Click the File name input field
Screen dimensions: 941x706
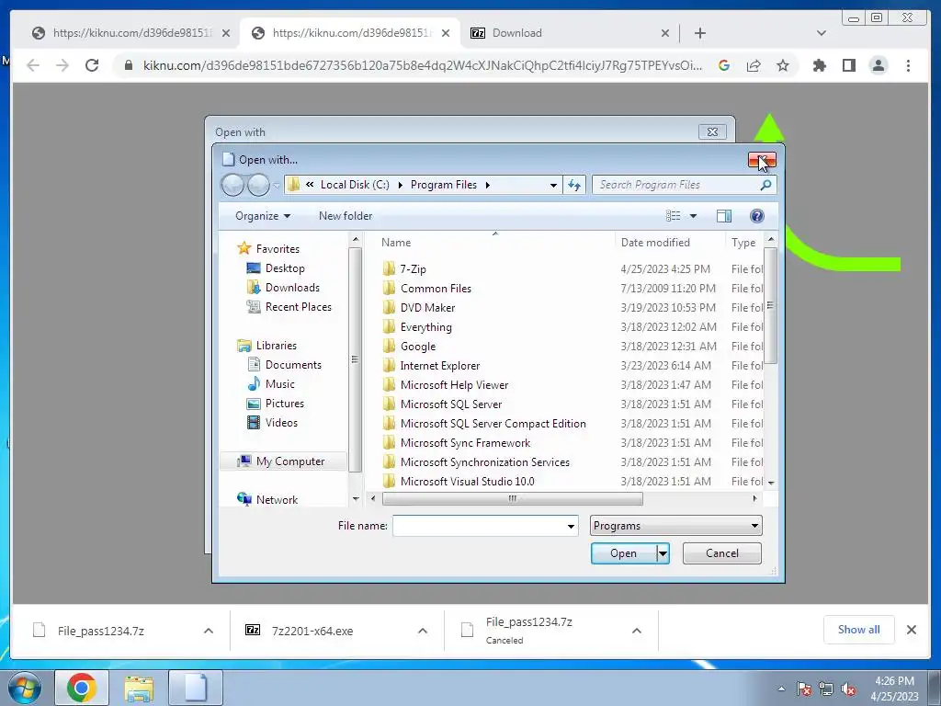[480, 527]
